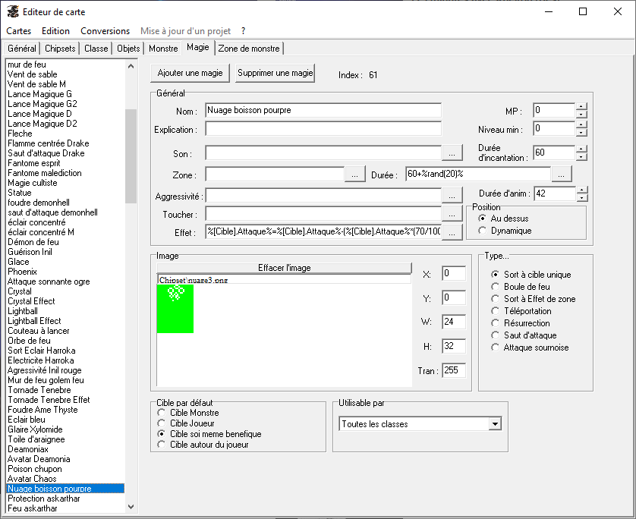This screenshot has height=519, width=636.
Task: Increase the MP value with up arrow
Action: 581,106
